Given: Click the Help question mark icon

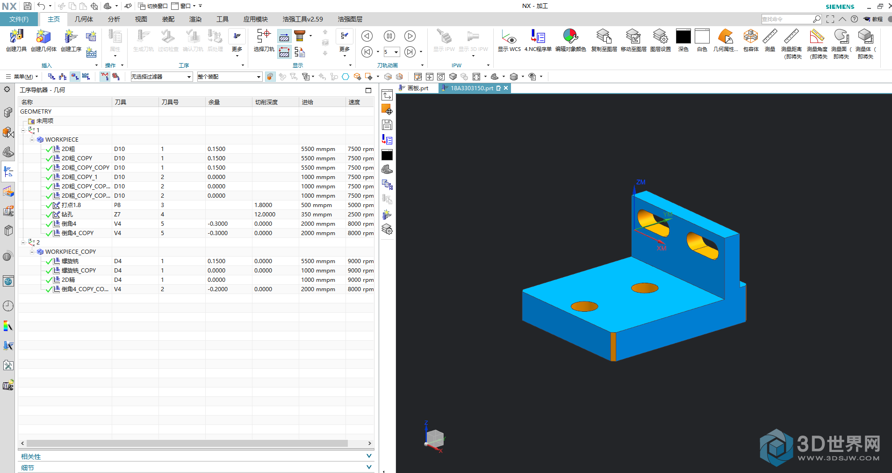Looking at the screenshot, I should coord(854,19).
